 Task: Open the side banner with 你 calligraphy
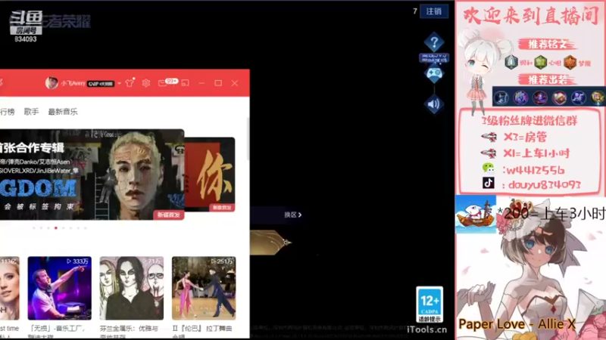(x=210, y=175)
